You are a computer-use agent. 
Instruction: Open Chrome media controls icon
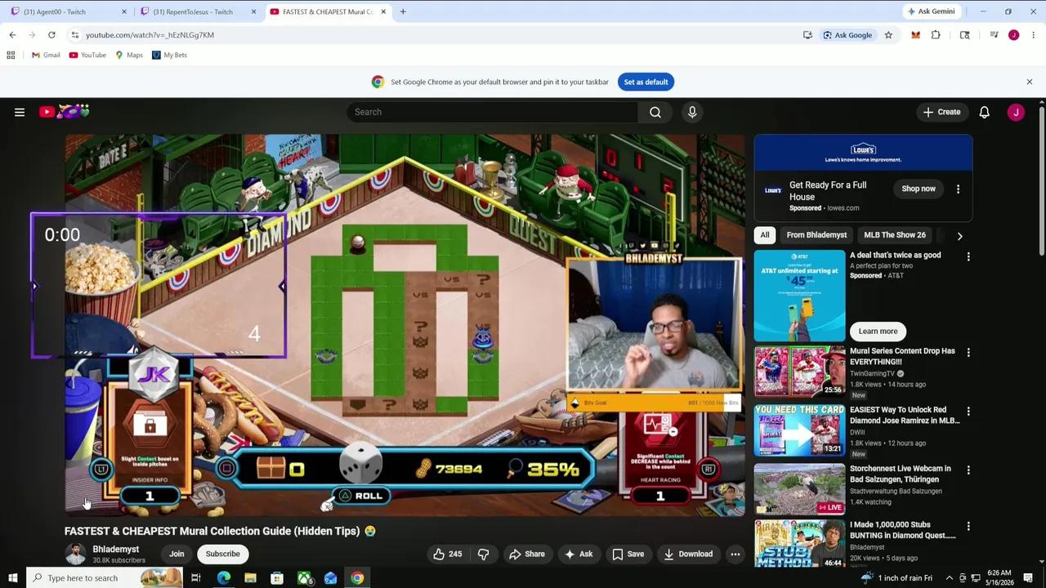(x=994, y=35)
